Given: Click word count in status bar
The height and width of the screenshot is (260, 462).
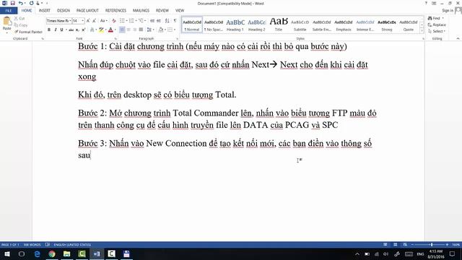Looking at the screenshot, I should coord(32,245).
